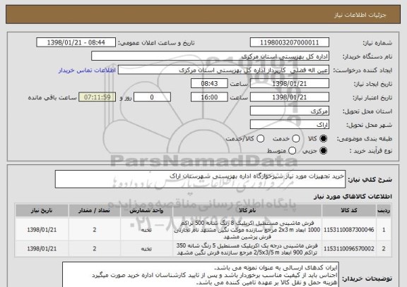Click the unit تخته in row 1

point(146,230)
